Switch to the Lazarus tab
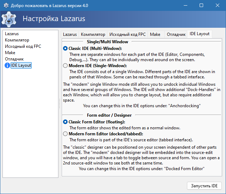 coord(70,34)
